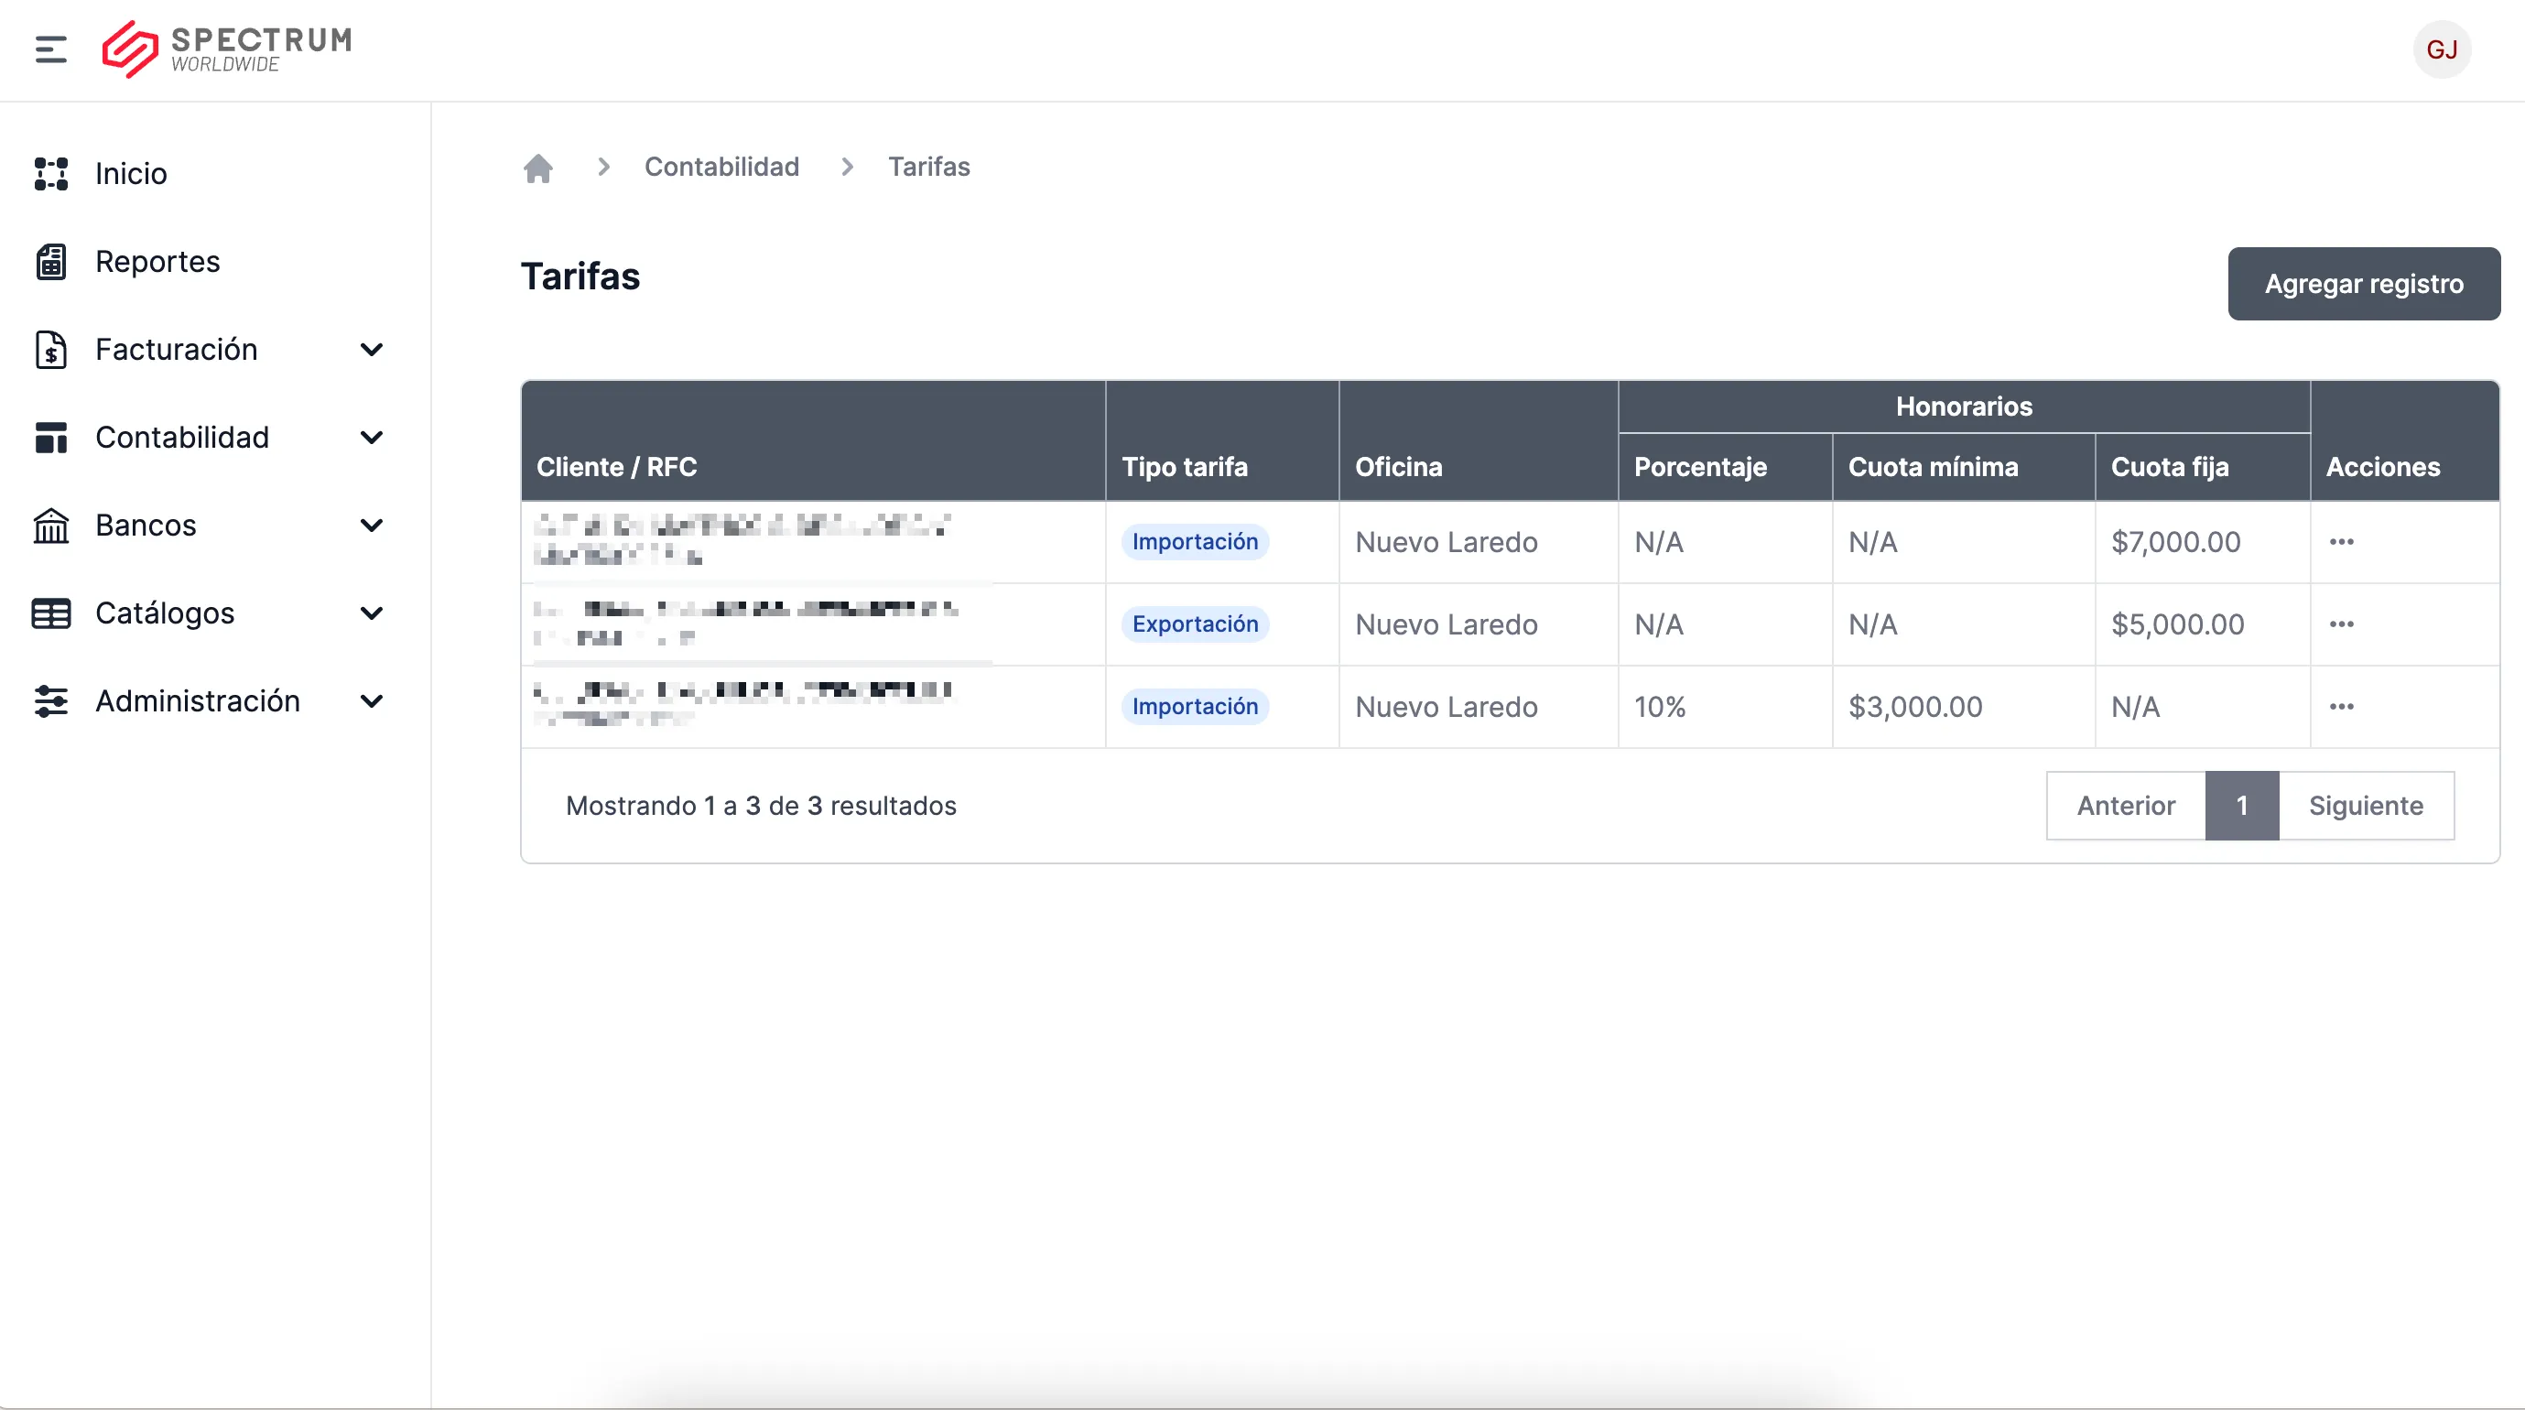This screenshot has height=1410, width=2525.
Task: Open actions menu for $5,000.00 row
Action: (x=2342, y=624)
